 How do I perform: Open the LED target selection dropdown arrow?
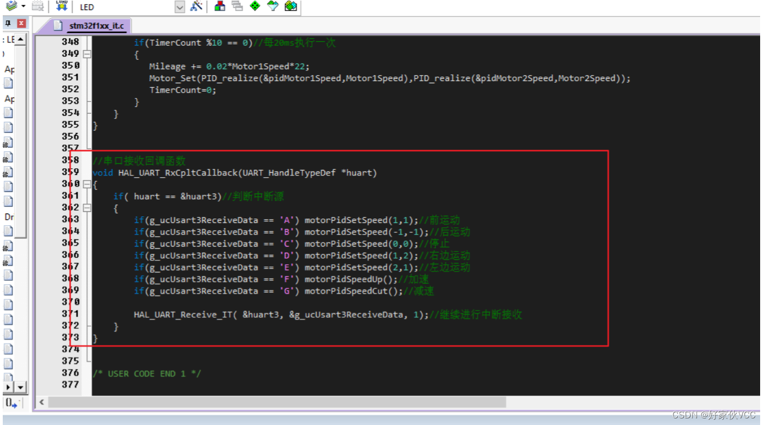(x=180, y=7)
